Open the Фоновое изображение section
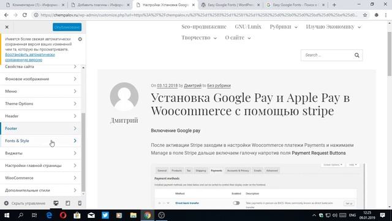Screen dimensions: 392x221 coord(40,79)
